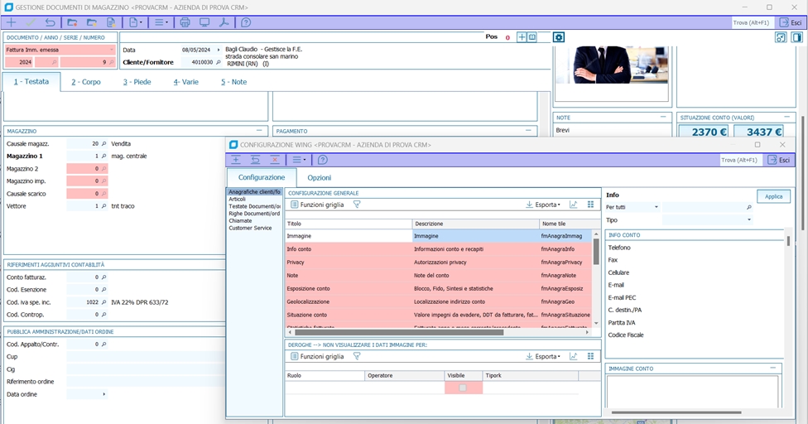This screenshot has height=424, width=808.
Task: Click help question mark in Configurazione Wing
Action: (x=323, y=160)
